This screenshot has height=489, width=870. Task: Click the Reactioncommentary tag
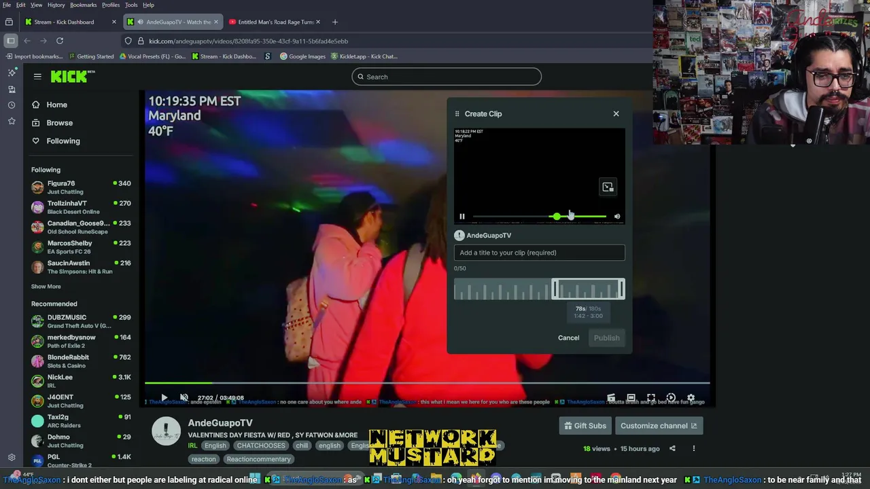click(x=258, y=459)
